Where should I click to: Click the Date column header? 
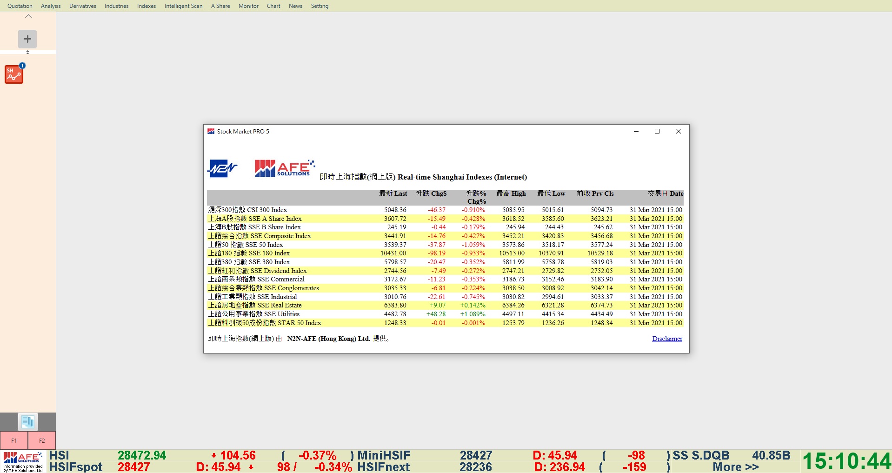tap(666, 193)
